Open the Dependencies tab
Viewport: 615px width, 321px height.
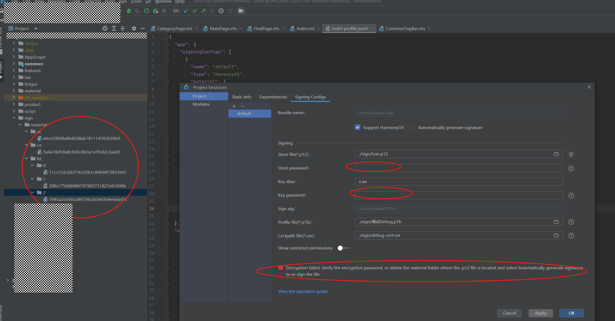(x=273, y=97)
